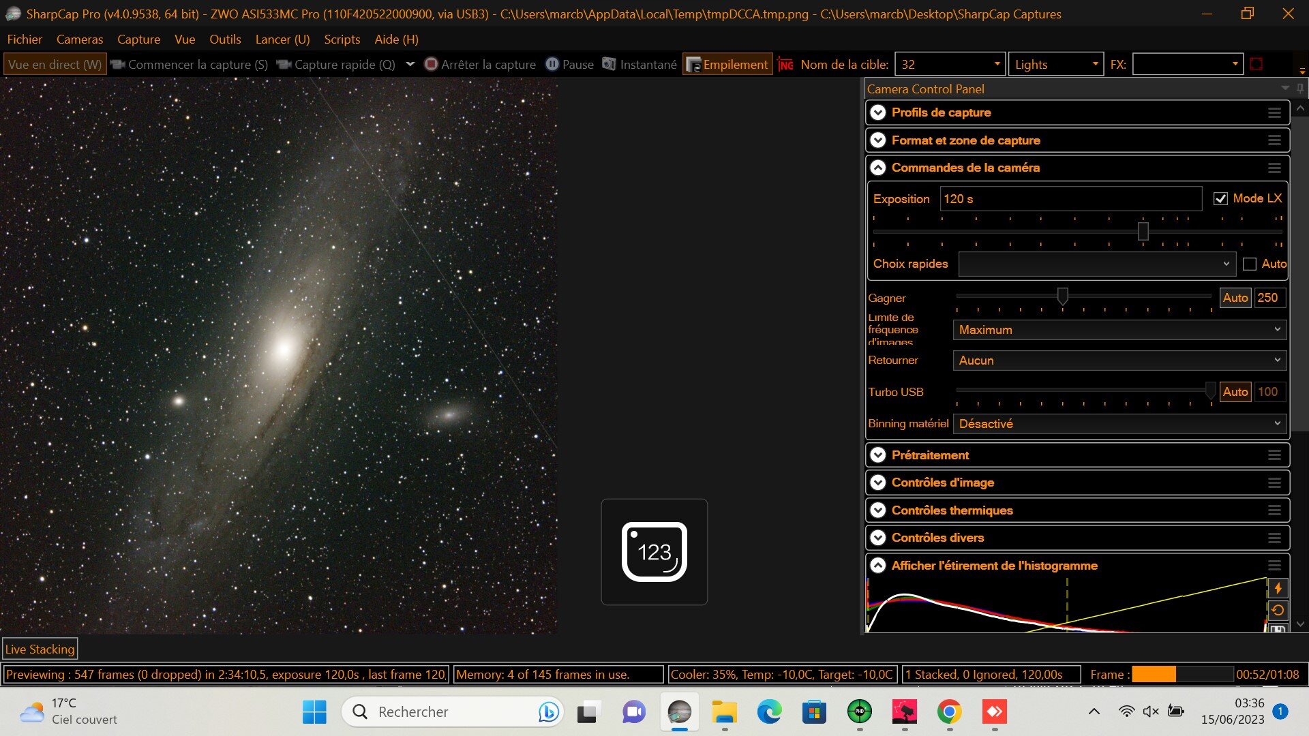This screenshot has width=1309, height=736.
Task: Open the Outils menu
Action: [225, 40]
